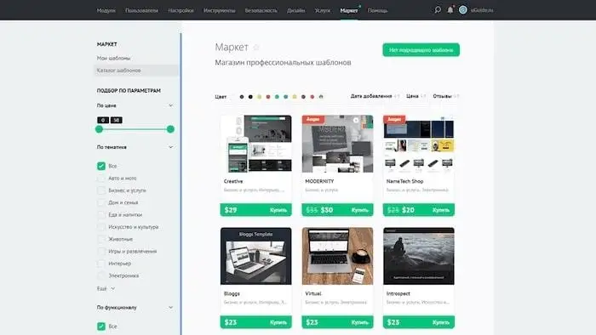
Task: Open the Пользователи menu
Action: pyautogui.click(x=142, y=10)
